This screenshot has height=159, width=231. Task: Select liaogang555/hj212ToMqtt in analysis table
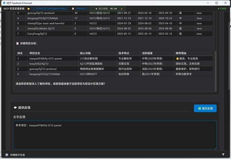click(45, 74)
